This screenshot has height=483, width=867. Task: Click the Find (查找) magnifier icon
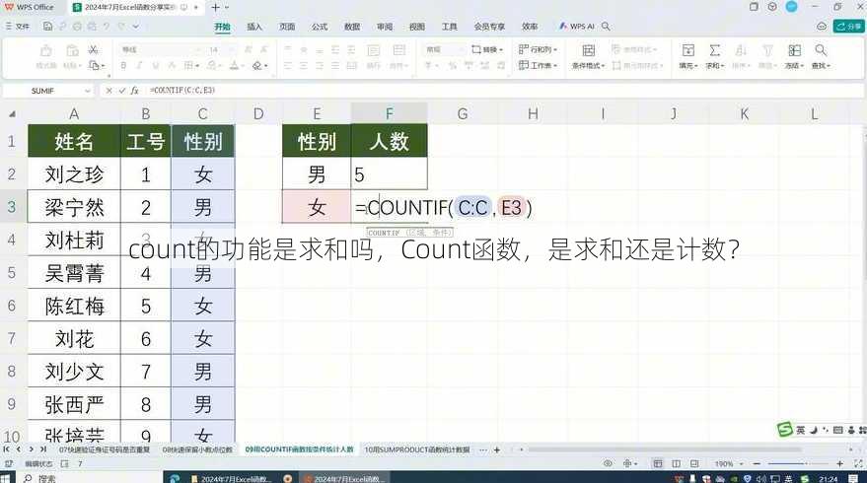821,50
